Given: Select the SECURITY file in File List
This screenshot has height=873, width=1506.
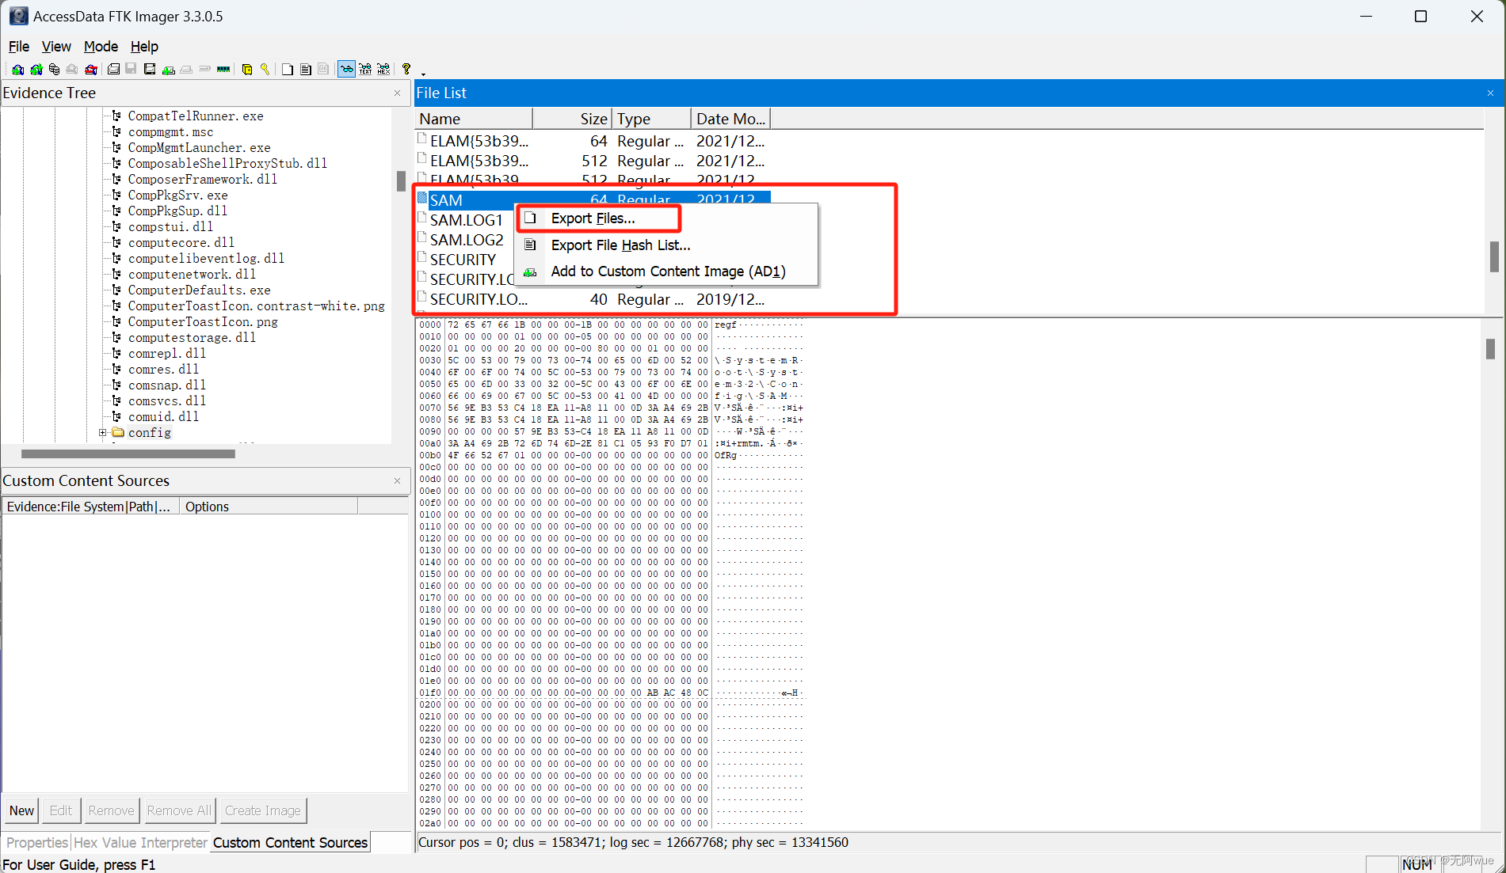Looking at the screenshot, I should coord(463,260).
